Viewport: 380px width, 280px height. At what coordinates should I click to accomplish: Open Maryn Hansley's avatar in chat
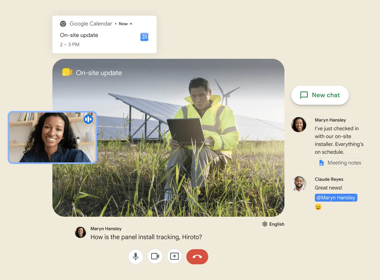(299, 125)
